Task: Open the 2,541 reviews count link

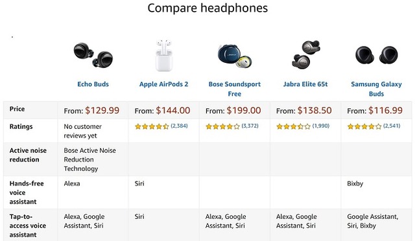Action: 392,126
